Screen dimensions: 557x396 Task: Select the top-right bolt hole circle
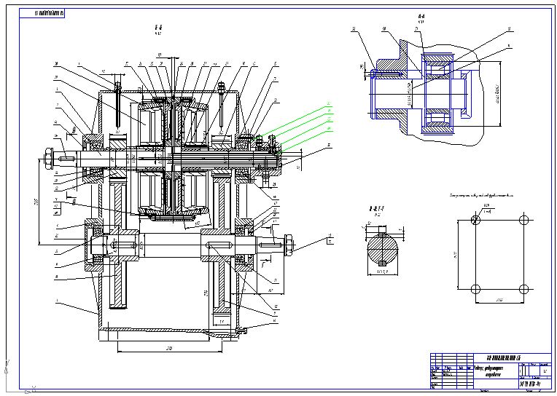point(524,220)
